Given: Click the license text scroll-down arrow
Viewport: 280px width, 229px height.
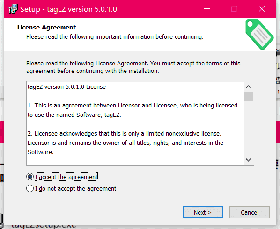Looking at the screenshot, I should click(248, 160).
